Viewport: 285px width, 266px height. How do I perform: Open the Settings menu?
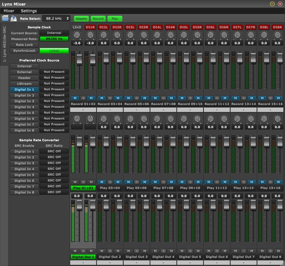click(x=29, y=11)
